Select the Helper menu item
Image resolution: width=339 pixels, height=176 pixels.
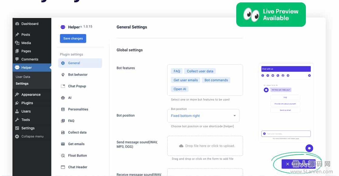point(32,67)
